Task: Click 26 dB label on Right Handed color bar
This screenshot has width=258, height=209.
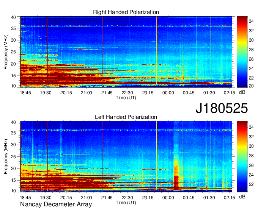Action: (251, 59)
